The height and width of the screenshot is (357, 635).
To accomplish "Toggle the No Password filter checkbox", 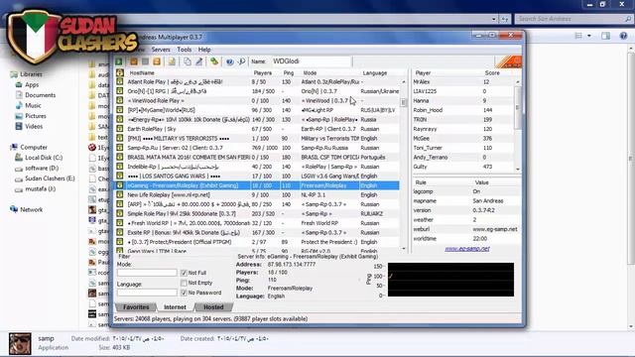I will (184, 293).
